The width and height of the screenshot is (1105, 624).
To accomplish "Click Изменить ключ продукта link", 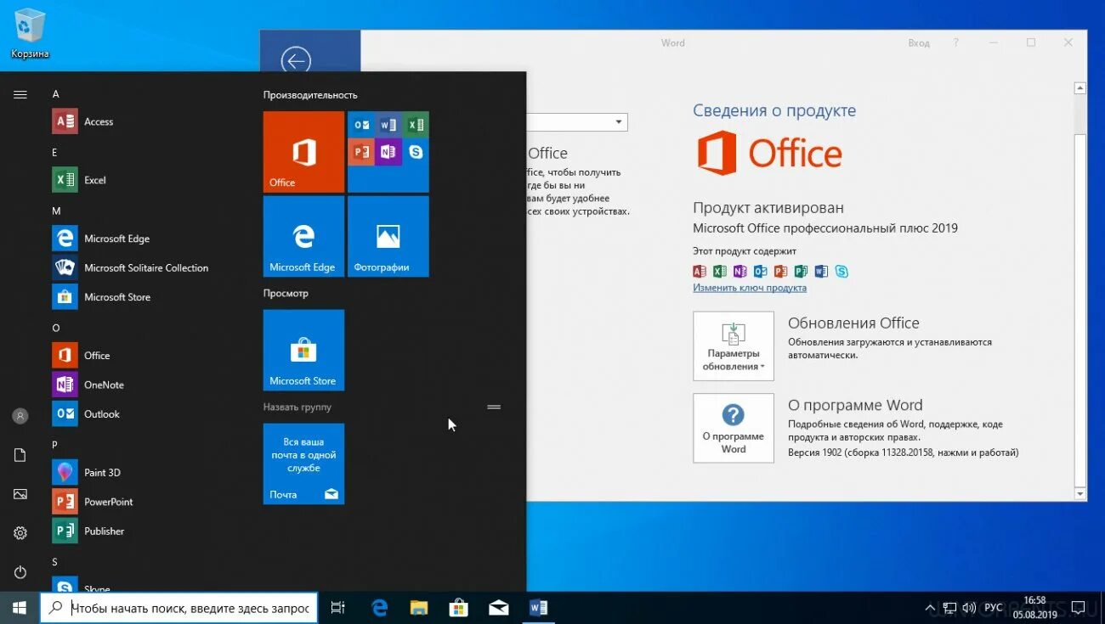I will [750, 288].
